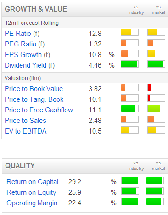Viewport: 168px width, 215px height.
Task: Open the PE Ratio (f) link
Action: click(x=22, y=34)
